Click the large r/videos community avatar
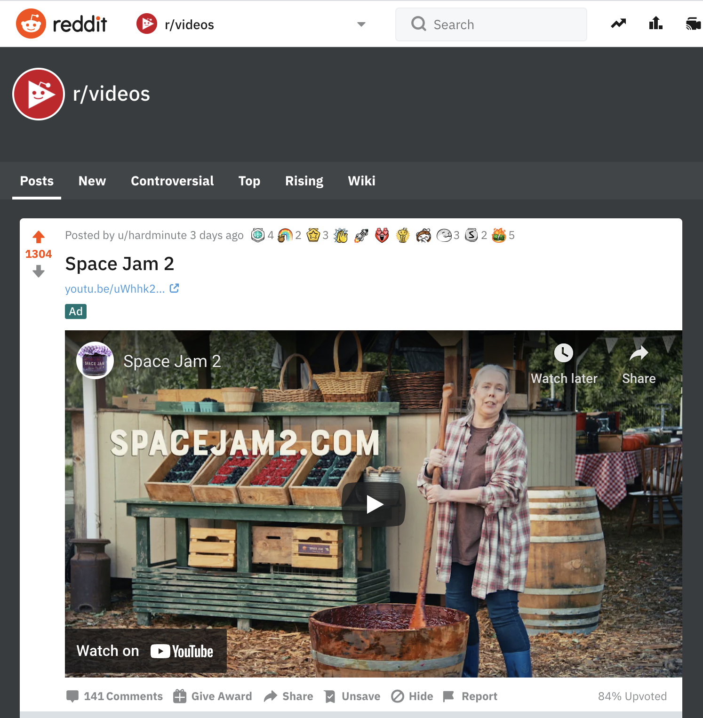 [x=39, y=94]
